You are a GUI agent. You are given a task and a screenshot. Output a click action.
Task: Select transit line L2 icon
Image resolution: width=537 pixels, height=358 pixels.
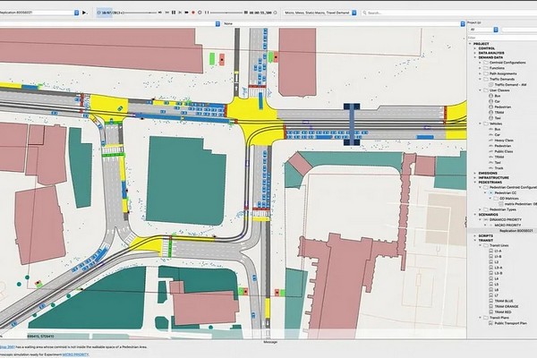490,262
